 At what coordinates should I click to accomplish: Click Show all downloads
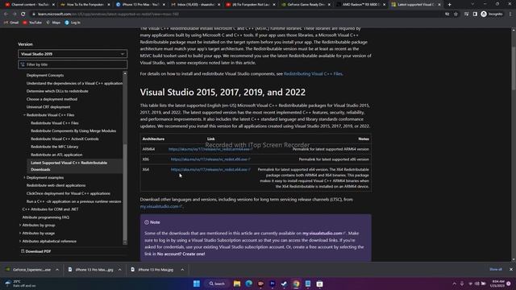(496, 270)
